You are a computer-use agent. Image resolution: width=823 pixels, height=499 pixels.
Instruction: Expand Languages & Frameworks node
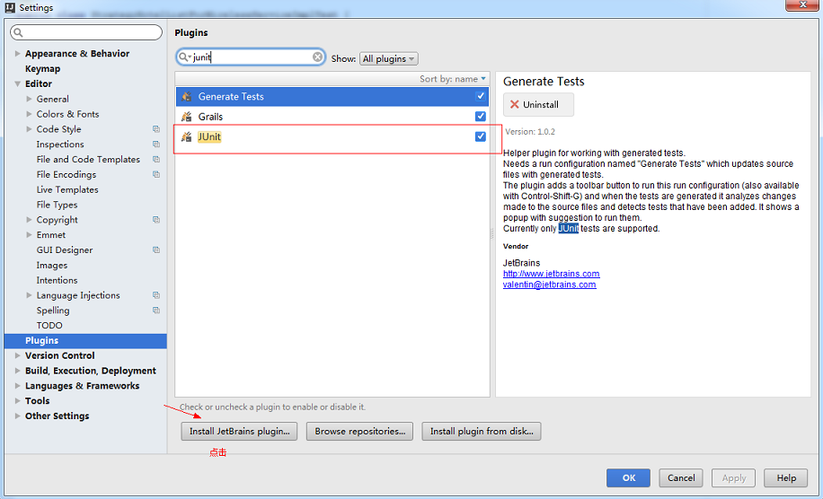coord(17,386)
